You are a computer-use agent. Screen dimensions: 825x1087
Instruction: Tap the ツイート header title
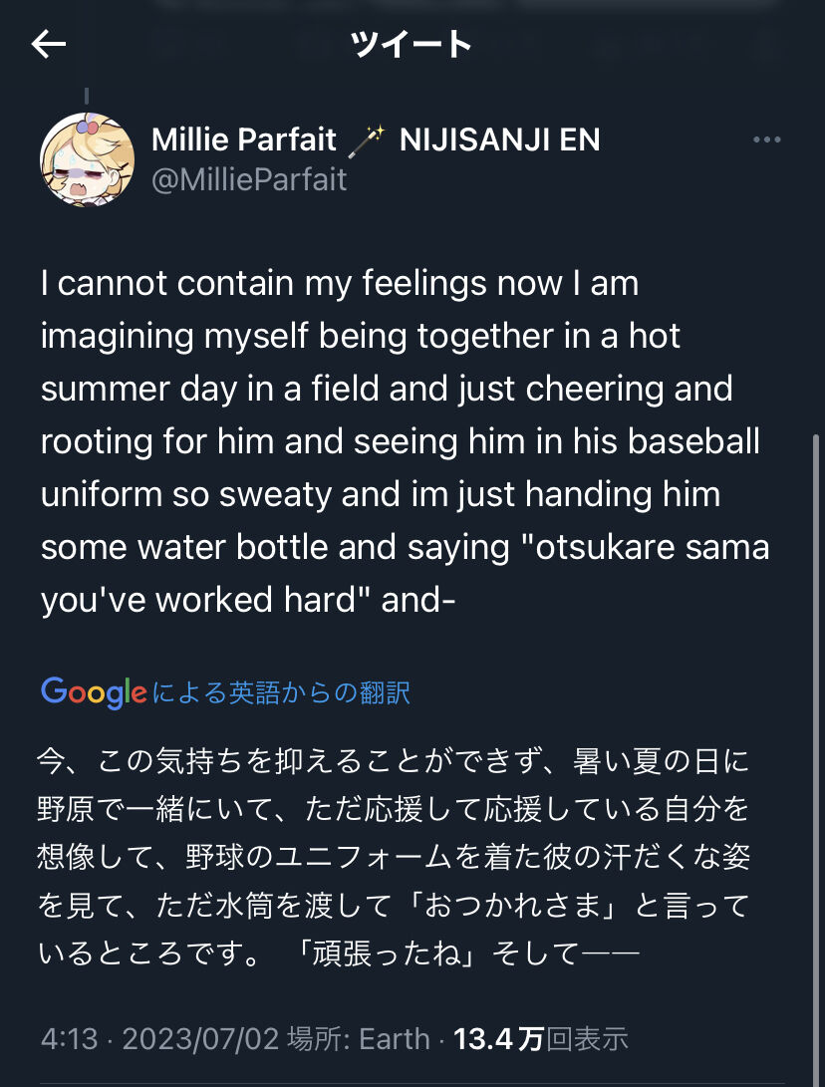[x=411, y=45]
